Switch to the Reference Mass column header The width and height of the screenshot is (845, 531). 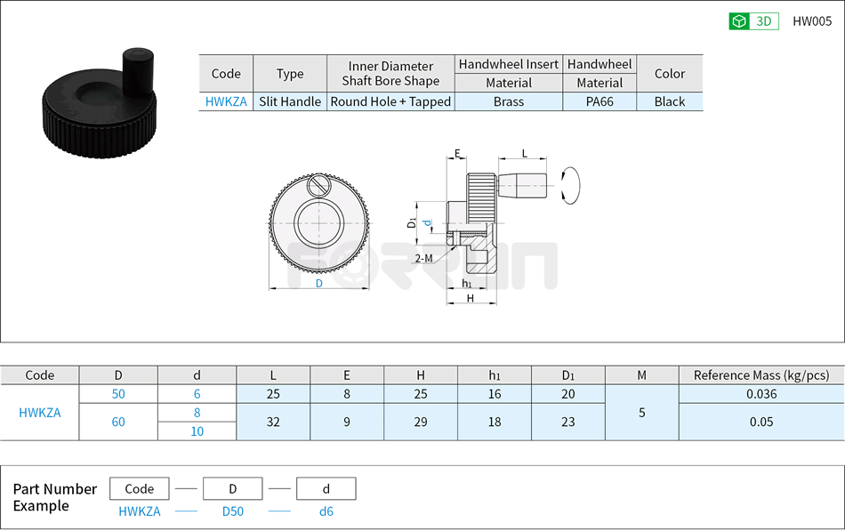[760, 375]
